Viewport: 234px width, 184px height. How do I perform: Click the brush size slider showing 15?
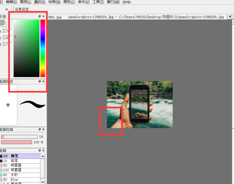click(x=19, y=137)
